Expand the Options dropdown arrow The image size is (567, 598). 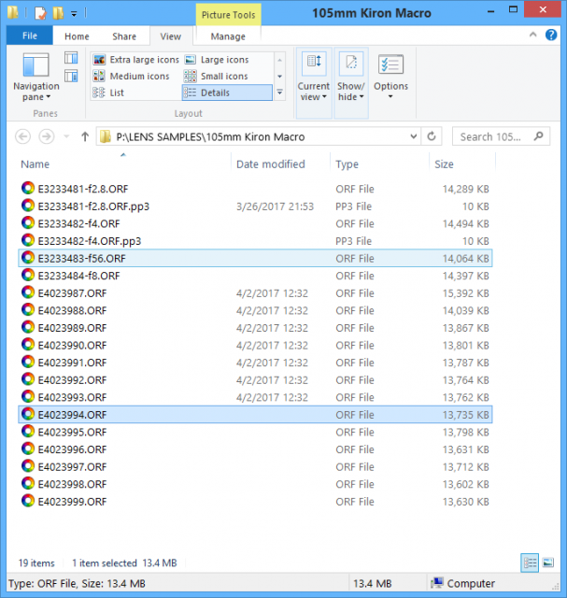[x=390, y=97]
